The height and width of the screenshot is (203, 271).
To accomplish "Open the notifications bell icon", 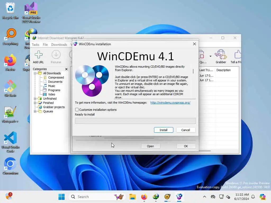I will coord(253,197).
